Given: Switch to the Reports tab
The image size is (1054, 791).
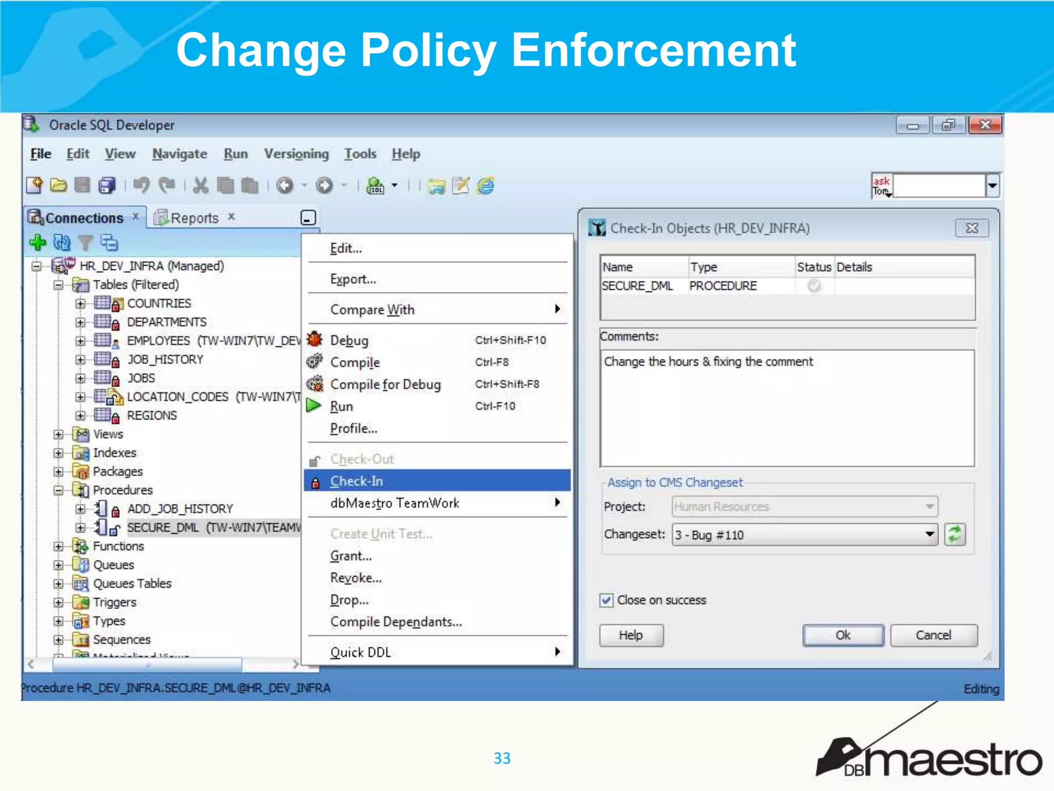Looking at the screenshot, I should coord(194,218).
